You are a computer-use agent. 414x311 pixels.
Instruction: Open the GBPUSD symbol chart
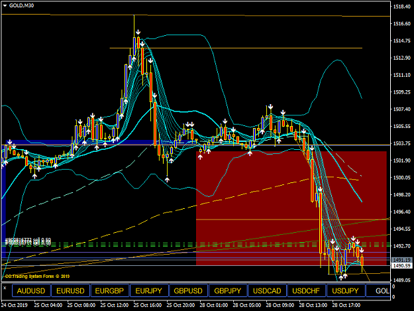pos(188,290)
